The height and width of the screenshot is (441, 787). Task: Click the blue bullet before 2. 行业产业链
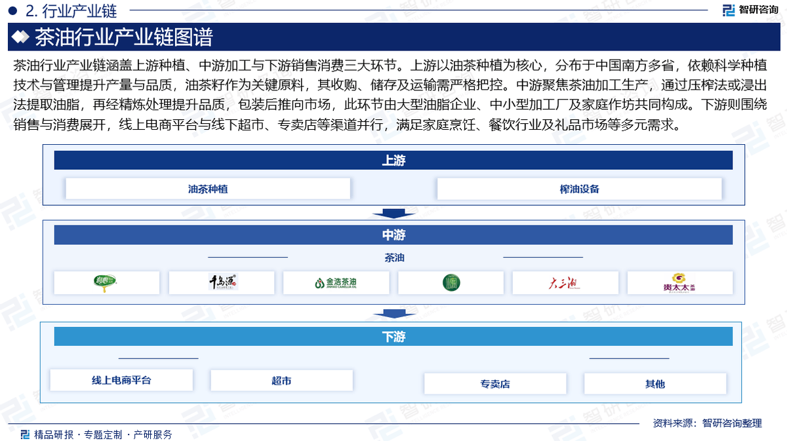12,10
